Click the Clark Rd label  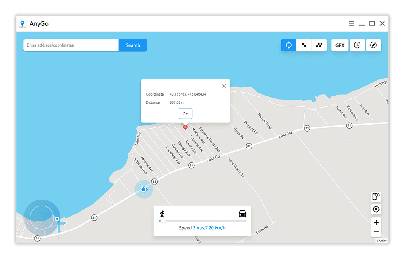click(262, 229)
